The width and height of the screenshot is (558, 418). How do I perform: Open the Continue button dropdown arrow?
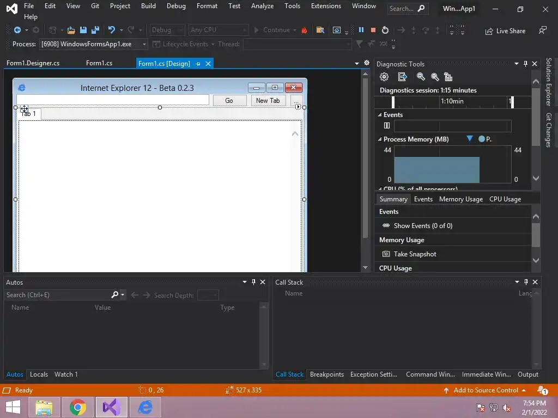point(295,30)
